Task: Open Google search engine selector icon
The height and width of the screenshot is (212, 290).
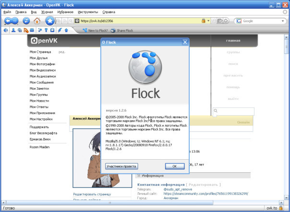Action: tap(239, 21)
